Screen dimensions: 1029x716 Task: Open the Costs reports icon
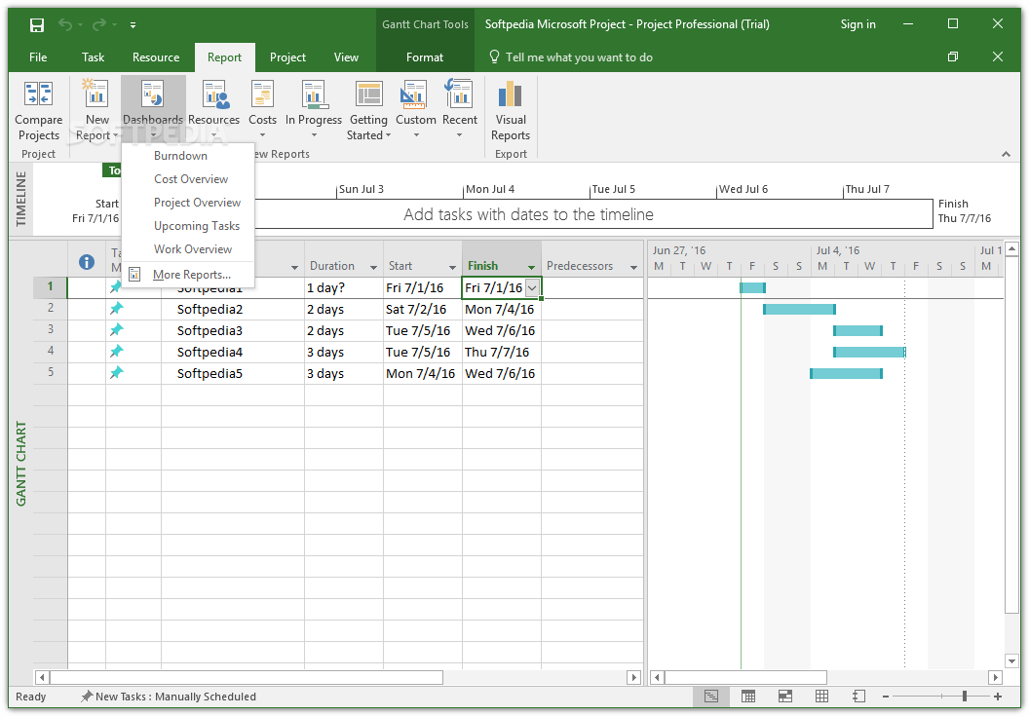click(262, 94)
